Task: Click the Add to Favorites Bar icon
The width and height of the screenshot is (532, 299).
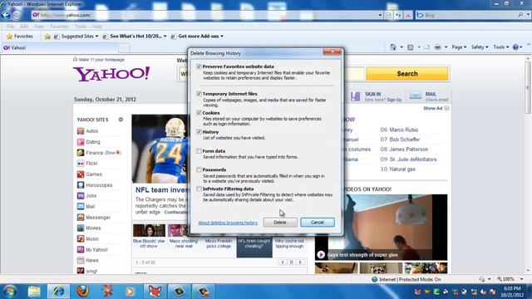Action: click(x=47, y=37)
